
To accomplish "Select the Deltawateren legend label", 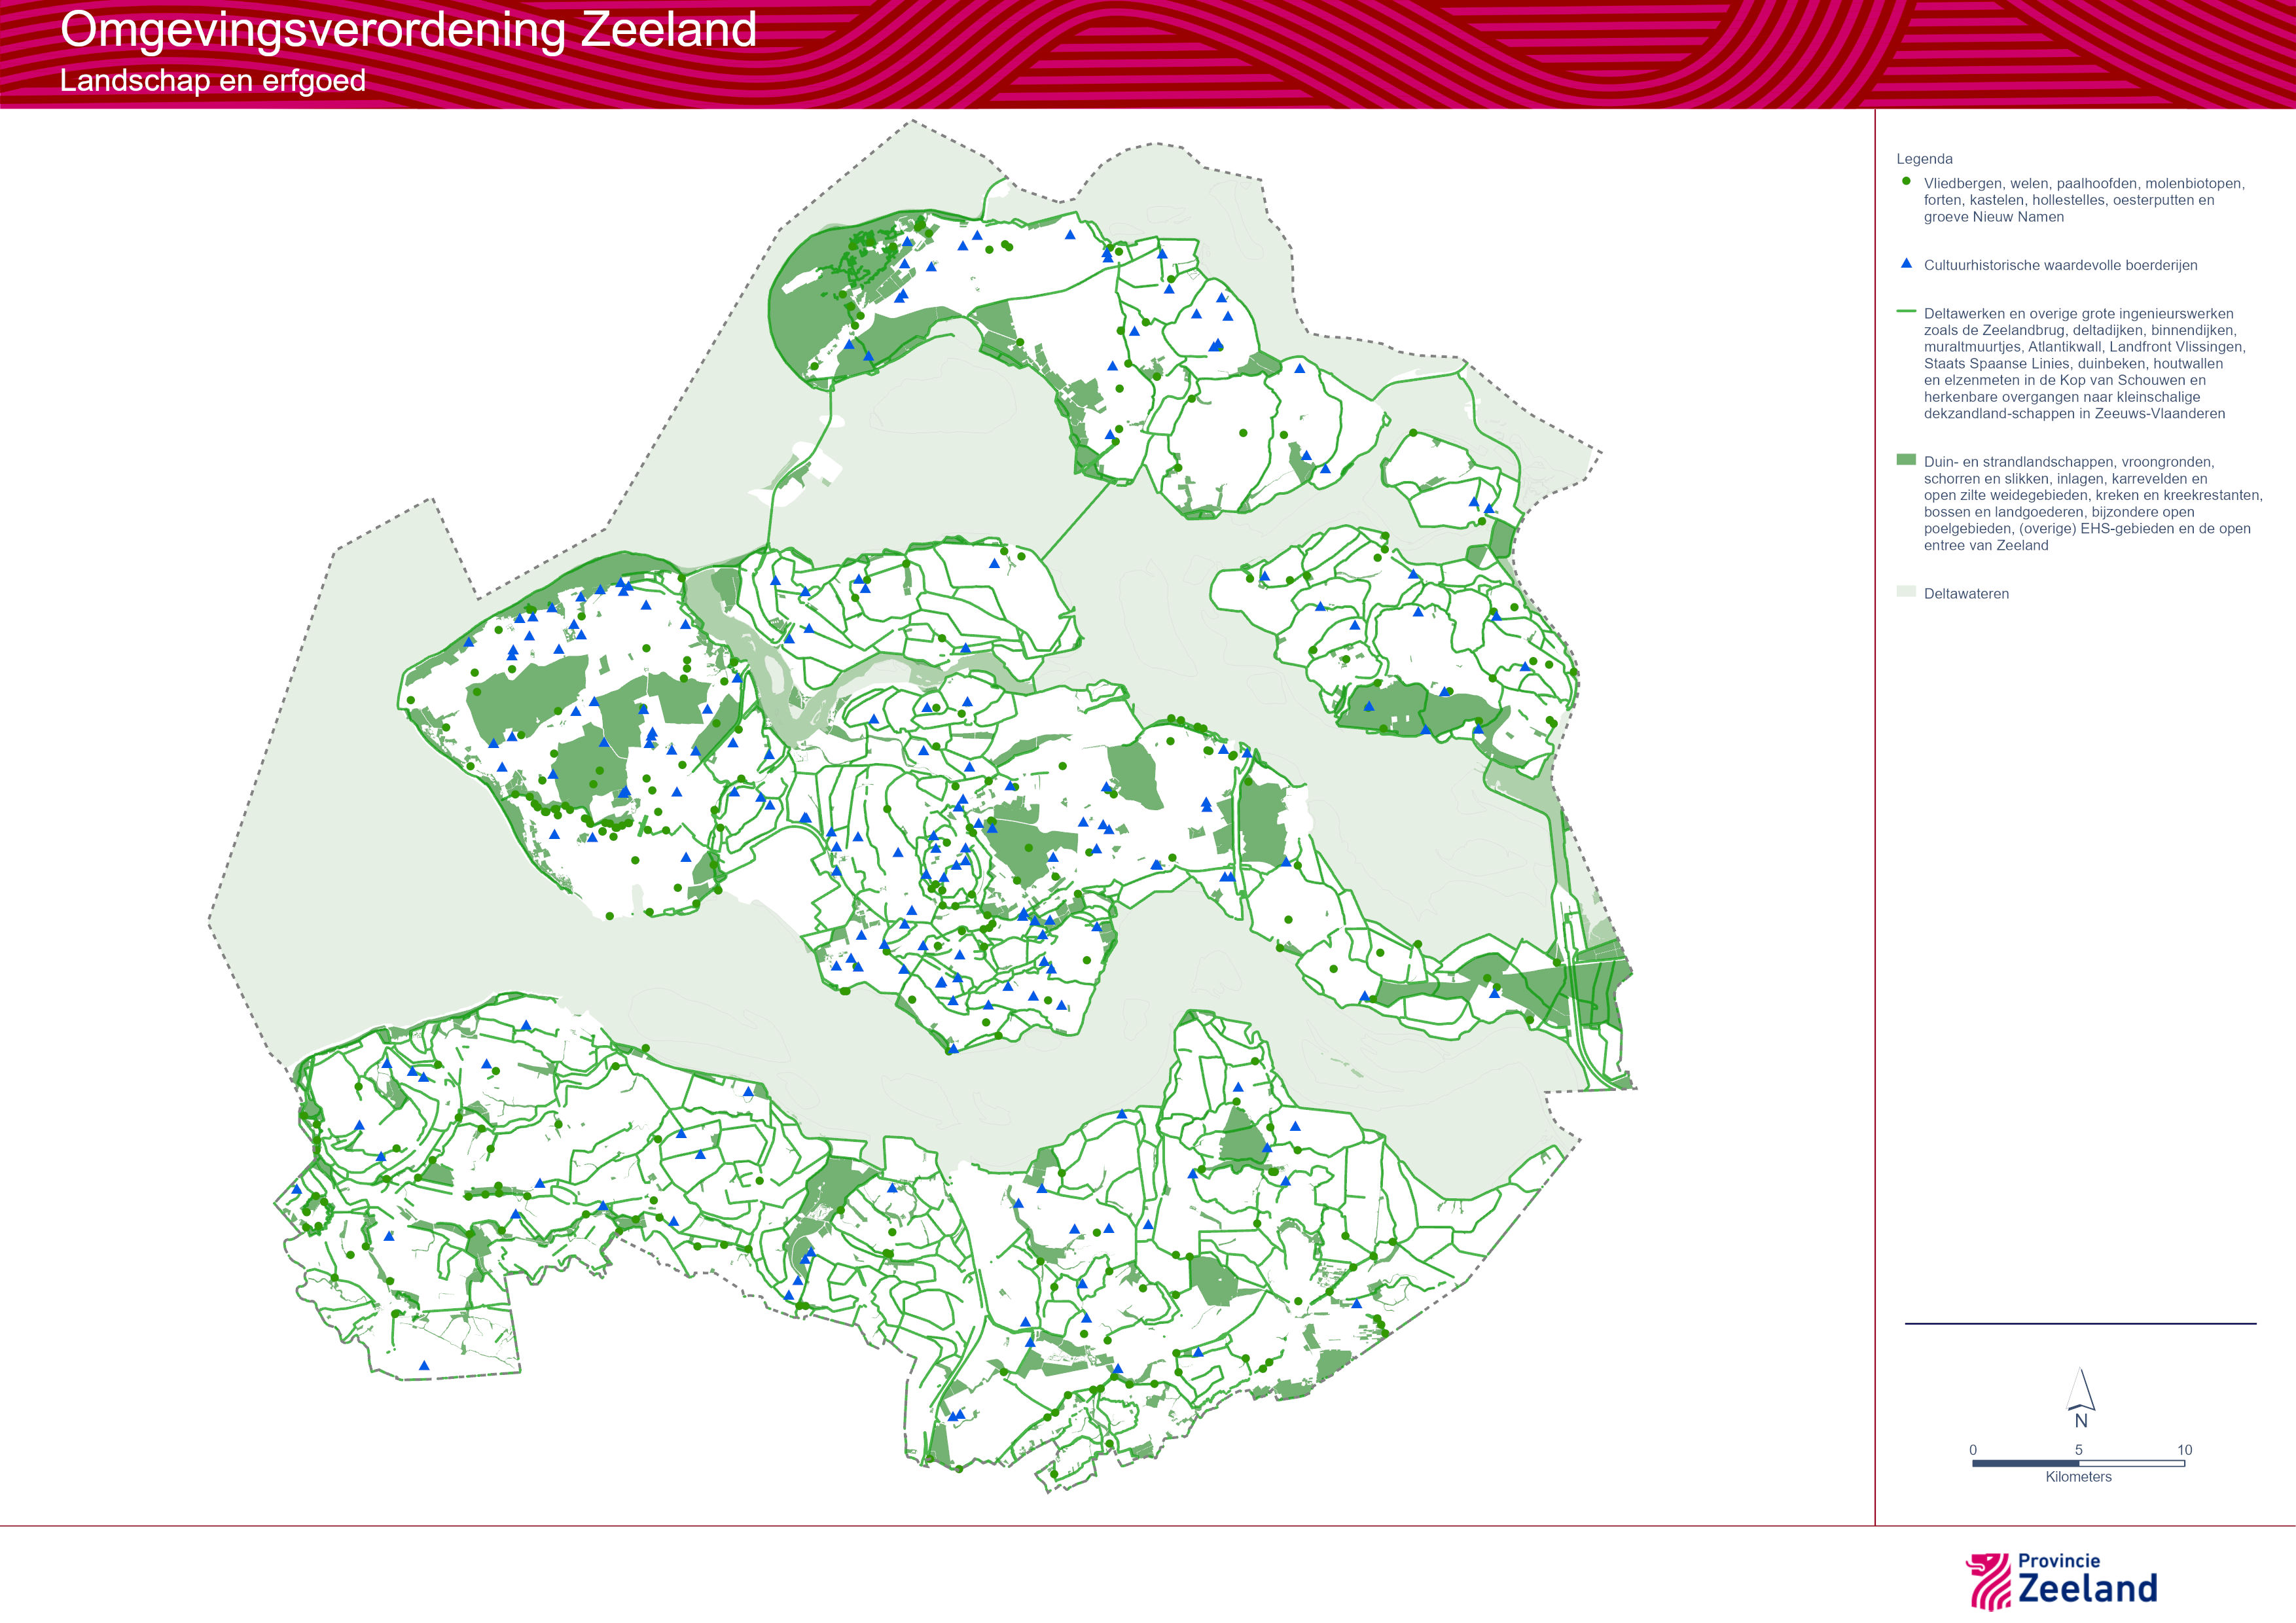I will pos(1966,594).
